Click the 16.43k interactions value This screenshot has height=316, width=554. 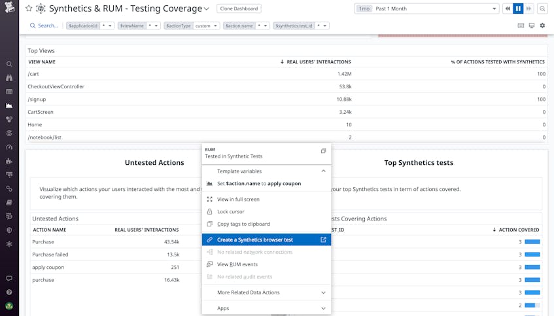172,280
